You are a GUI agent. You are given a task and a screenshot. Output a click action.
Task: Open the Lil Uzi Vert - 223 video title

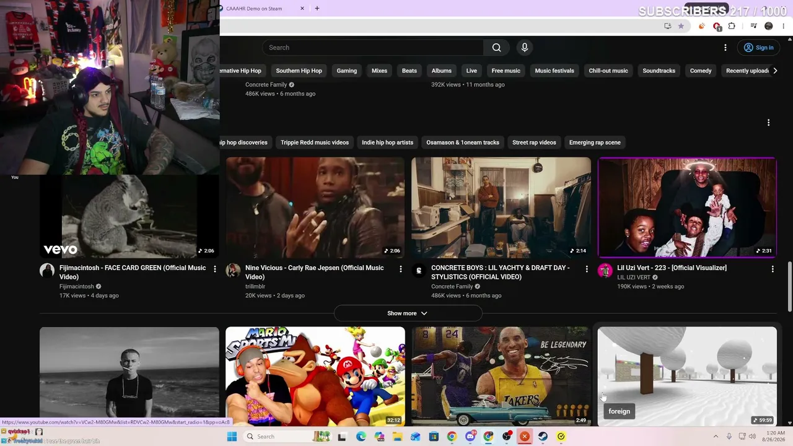(x=672, y=268)
